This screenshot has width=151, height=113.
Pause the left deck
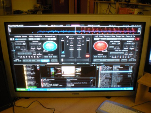coord(36,61)
